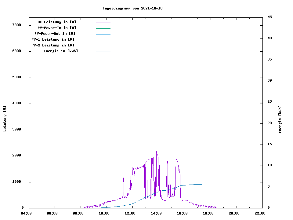293x220 pixels.
Task: Select the 7000 label on the power axis
Action: 16,25
